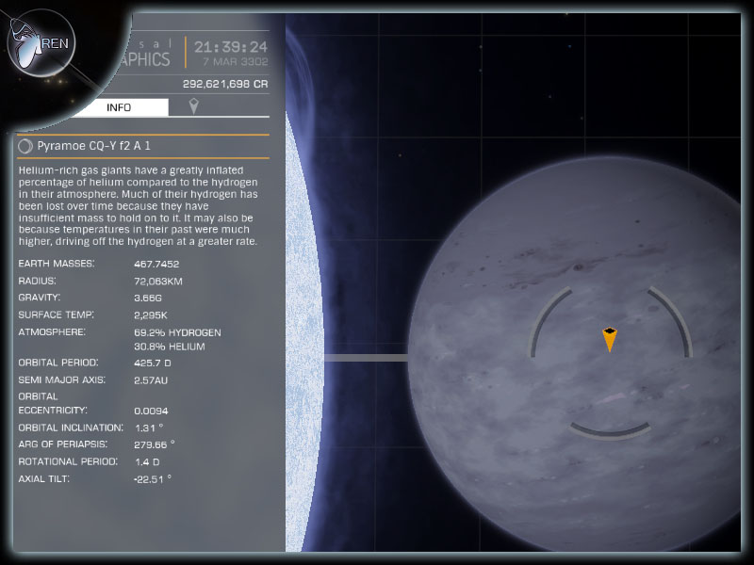
Task: Click the orbital period value 425.7 D
Action: (x=153, y=363)
